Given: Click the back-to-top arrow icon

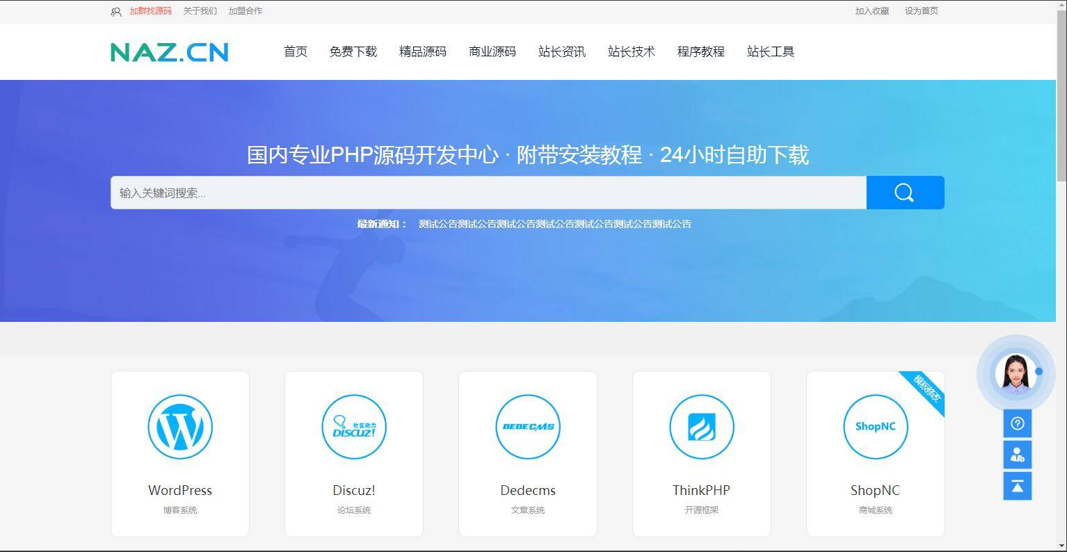Looking at the screenshot, I should (x=1017, y=486).
